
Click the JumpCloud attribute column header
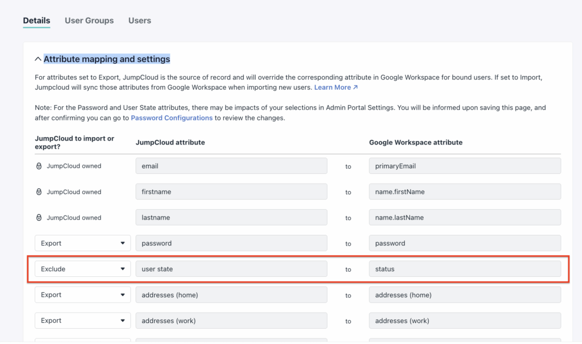170,142
